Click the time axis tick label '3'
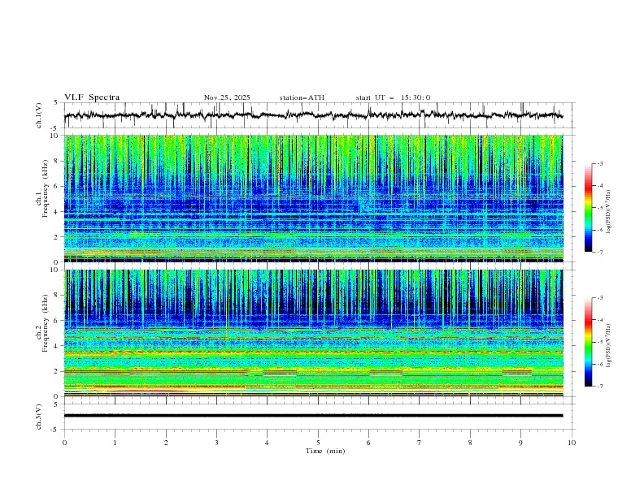The width and height of the screenshot is (644, 497). point(216,443)
